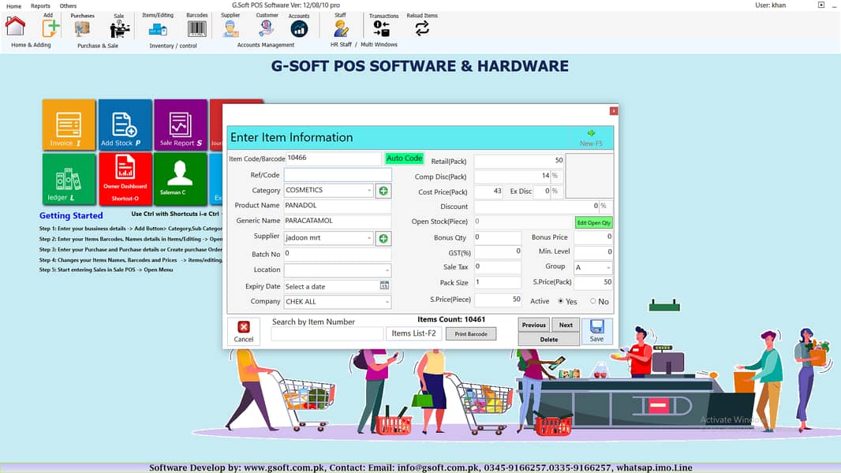Screen dimensions: 841x473
Task: Select the Active No radio button
Action: pyautogui.click(x=592, y=302)
